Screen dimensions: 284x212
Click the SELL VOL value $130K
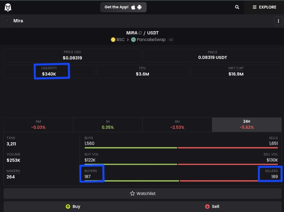pos(272,160)
